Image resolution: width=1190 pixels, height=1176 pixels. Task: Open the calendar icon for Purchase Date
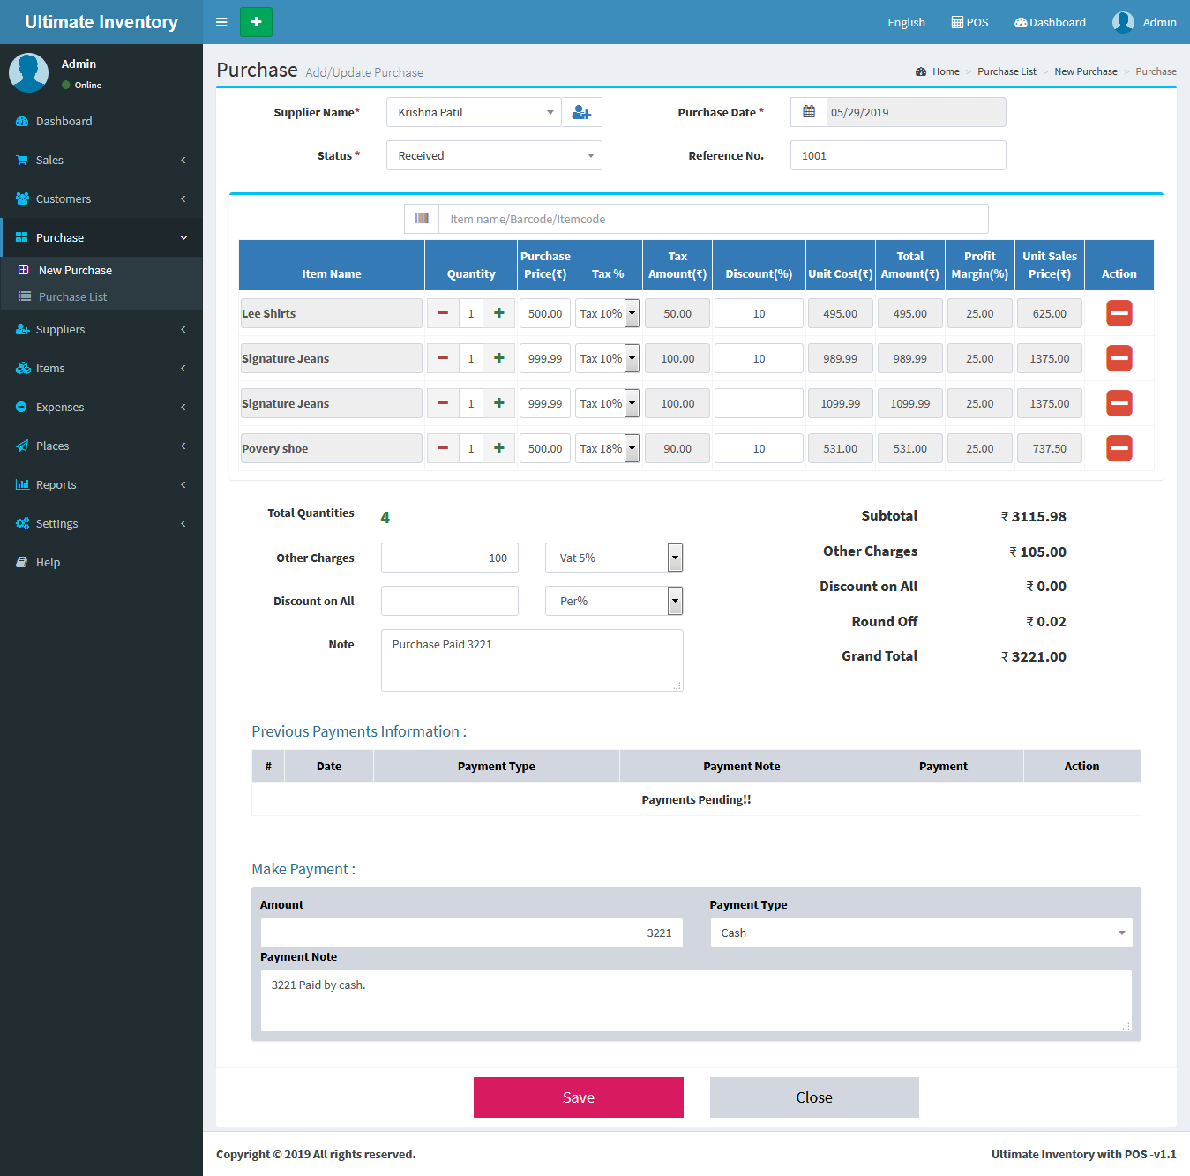coord(808,112)
